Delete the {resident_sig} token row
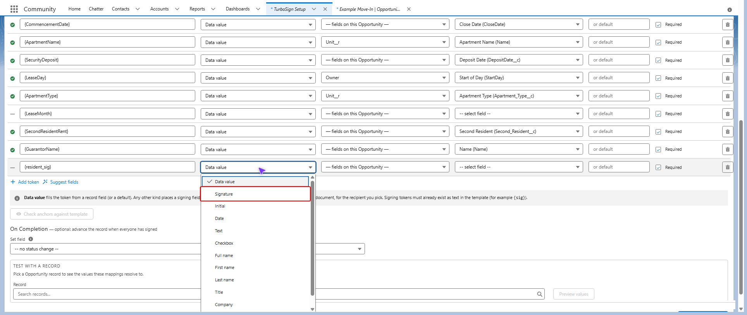This screenshot has height=315, width=747. pos(727,167)
